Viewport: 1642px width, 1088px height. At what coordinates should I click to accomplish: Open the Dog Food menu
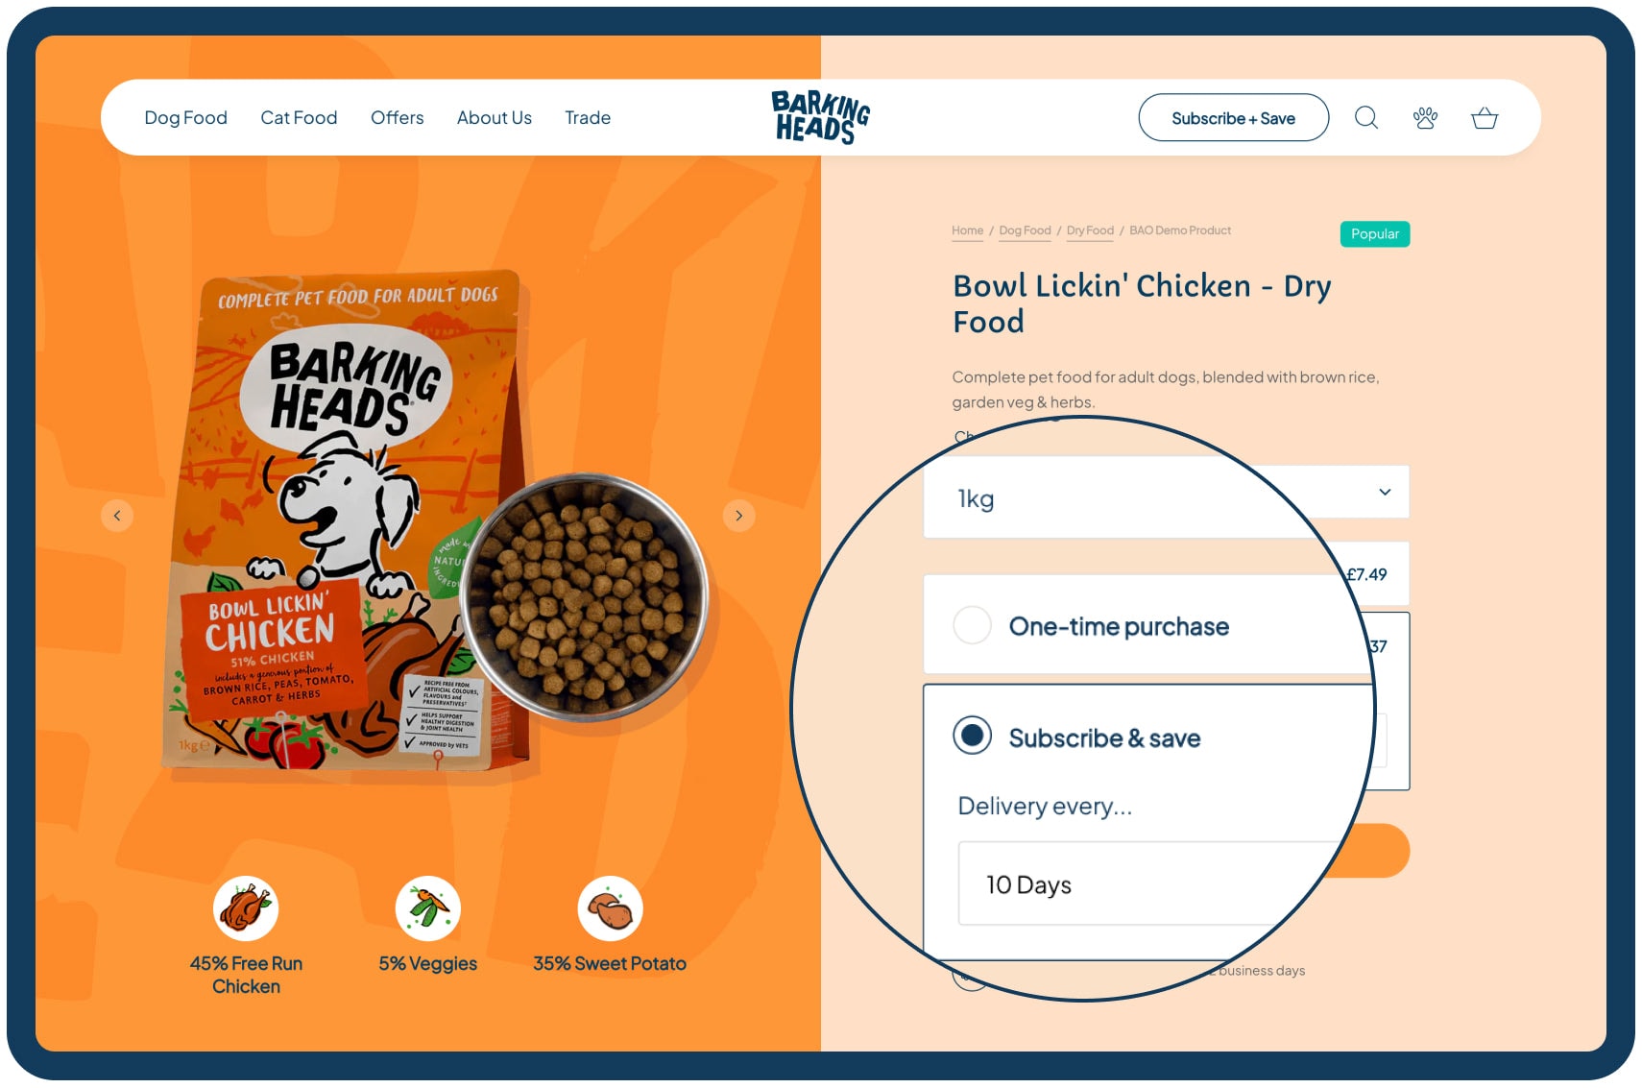point(185,118)
